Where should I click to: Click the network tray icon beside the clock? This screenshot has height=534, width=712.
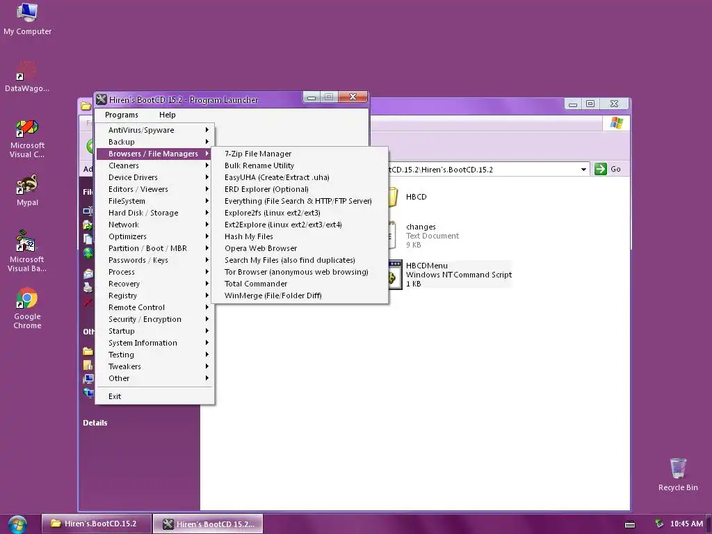coord(659,524)
